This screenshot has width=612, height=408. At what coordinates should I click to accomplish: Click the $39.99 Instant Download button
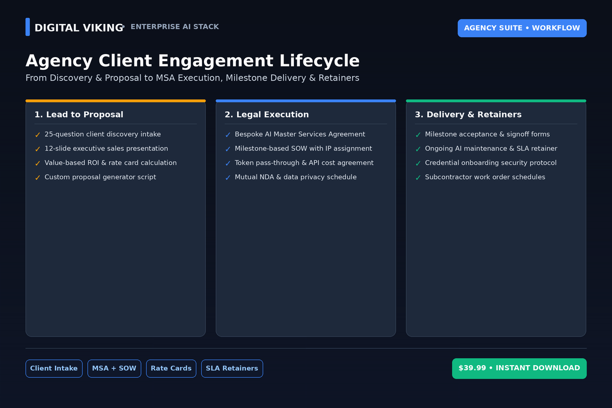click(x=519, y=368)
